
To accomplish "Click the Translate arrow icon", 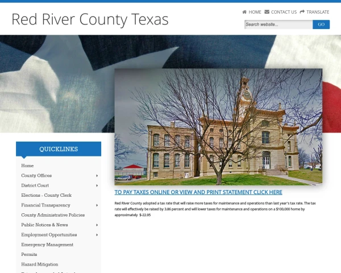I will tap(302, 12).
